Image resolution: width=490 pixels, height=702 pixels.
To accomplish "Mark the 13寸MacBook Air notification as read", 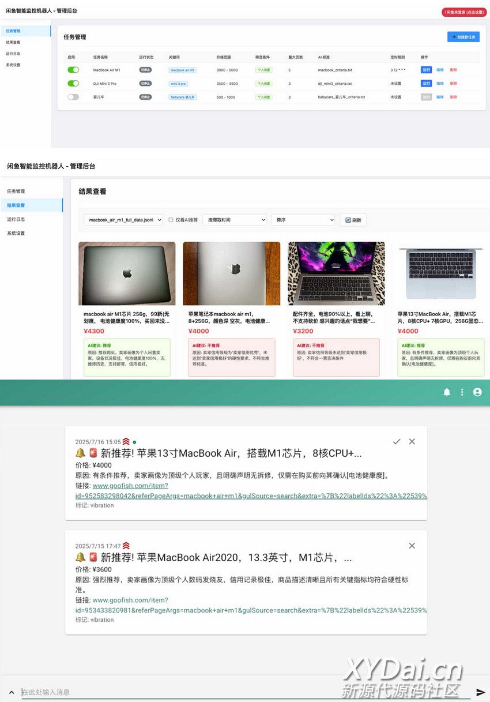I will click(397, 441).
